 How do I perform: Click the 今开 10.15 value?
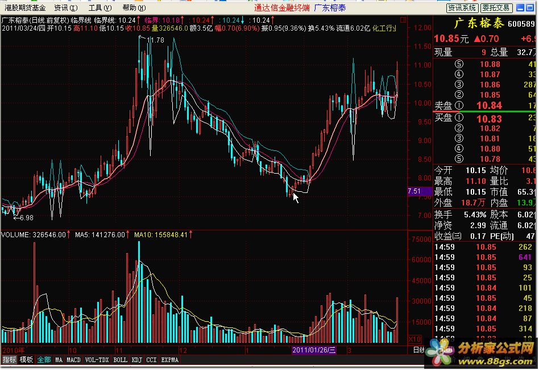[x=476, y=170]
